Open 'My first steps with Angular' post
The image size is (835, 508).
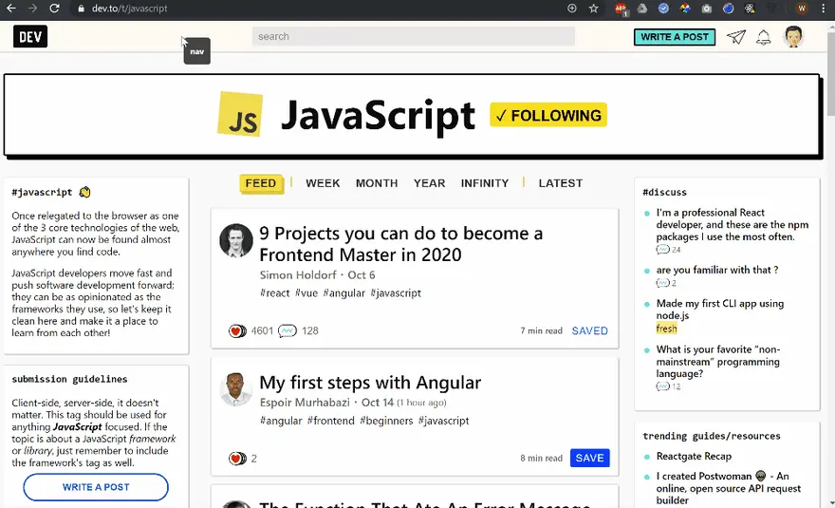(x=370, y=383)
